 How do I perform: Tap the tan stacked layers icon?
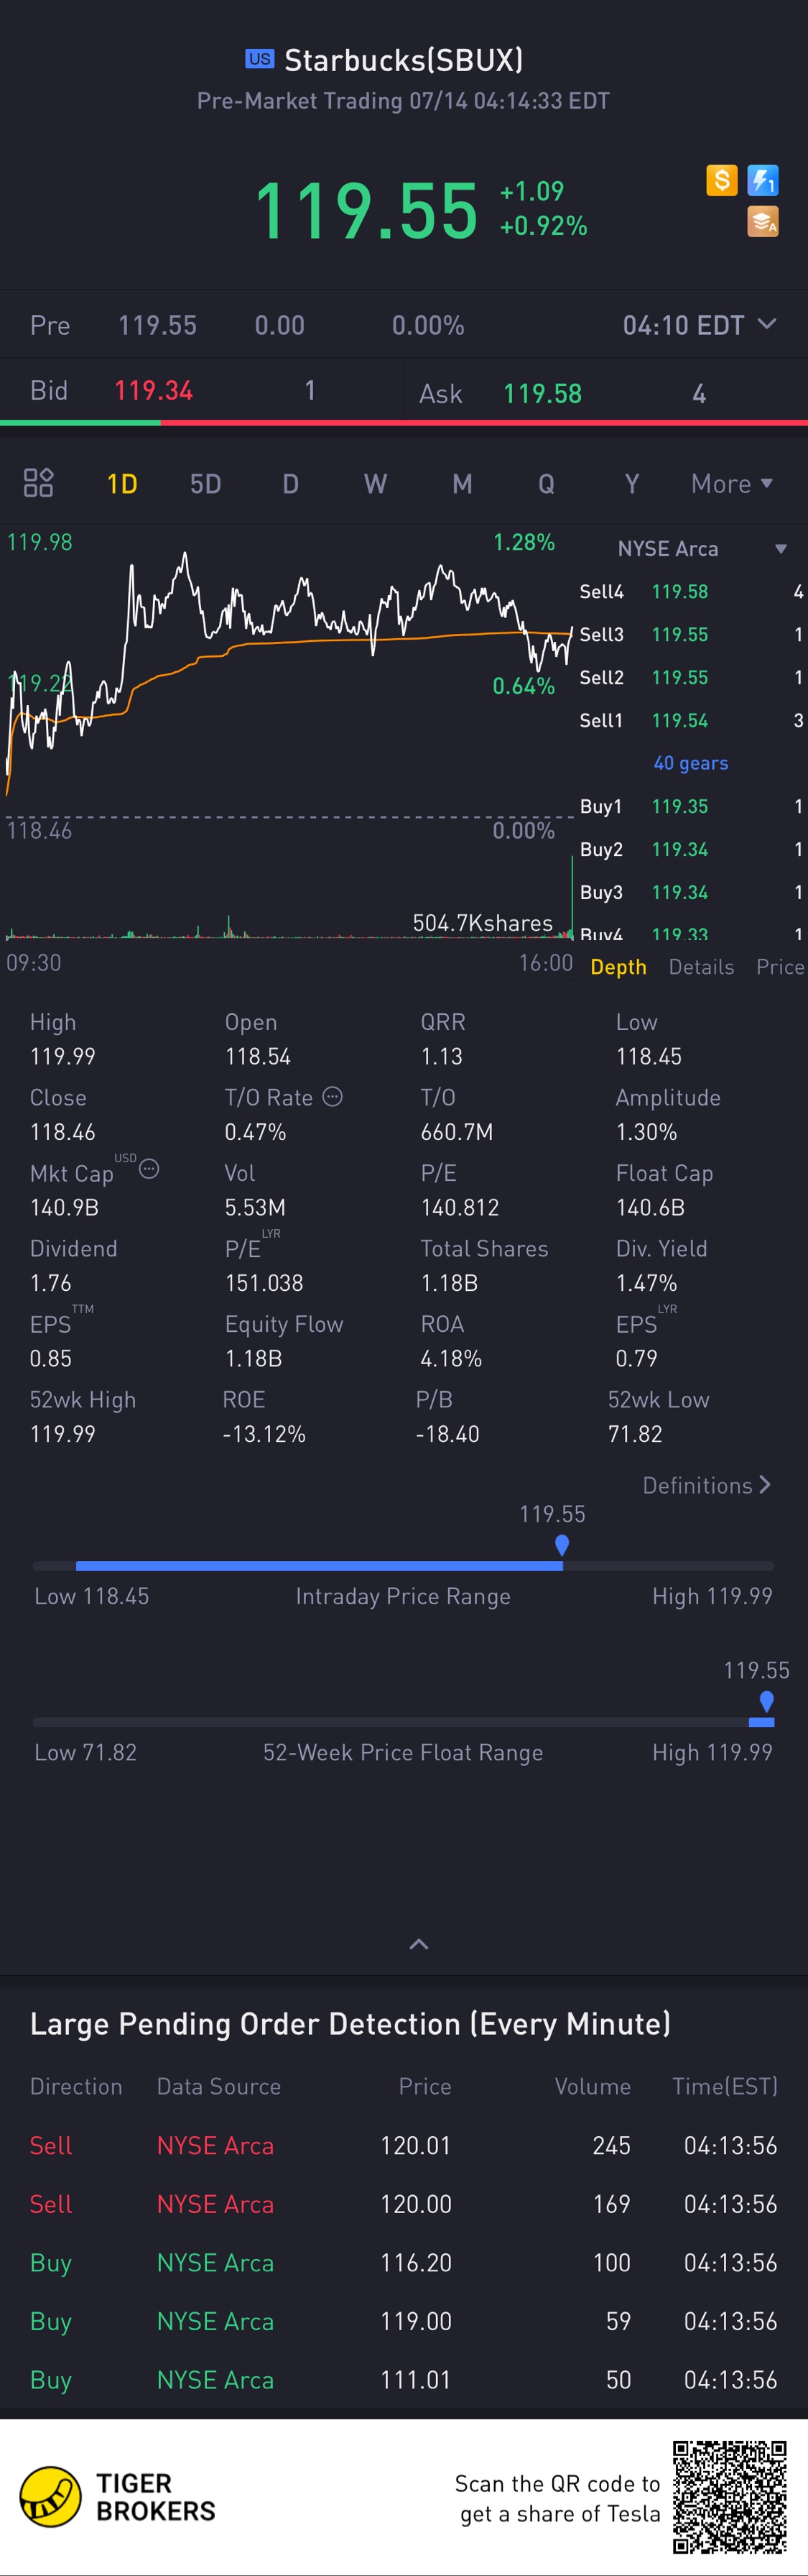[x=763, y=222]
